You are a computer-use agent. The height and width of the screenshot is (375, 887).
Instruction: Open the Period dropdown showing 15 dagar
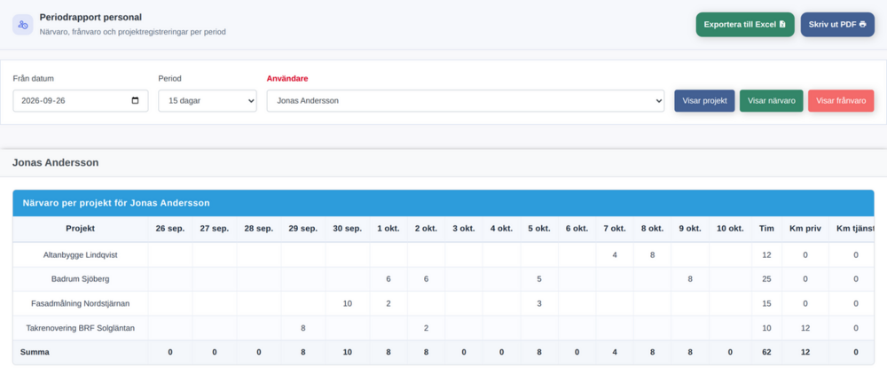click(207, 101)
